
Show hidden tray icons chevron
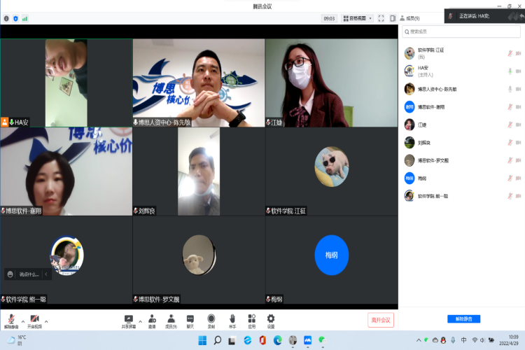tap(419, 340)
